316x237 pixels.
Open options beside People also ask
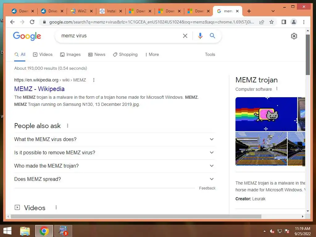click(x=68, y=126)
